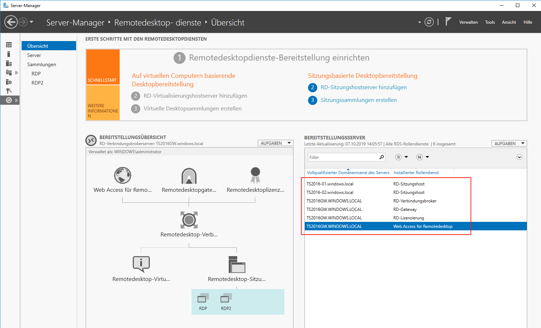The width and height of the screenshot is (541, 328).
Task: Click the refresh icon in header
Action: (429, 22)
